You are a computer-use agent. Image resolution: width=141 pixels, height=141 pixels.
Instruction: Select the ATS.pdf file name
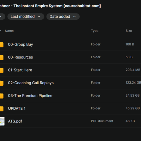15,121
